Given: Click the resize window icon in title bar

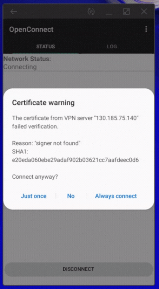Looking at the screenshot, I should pos(126,12).
